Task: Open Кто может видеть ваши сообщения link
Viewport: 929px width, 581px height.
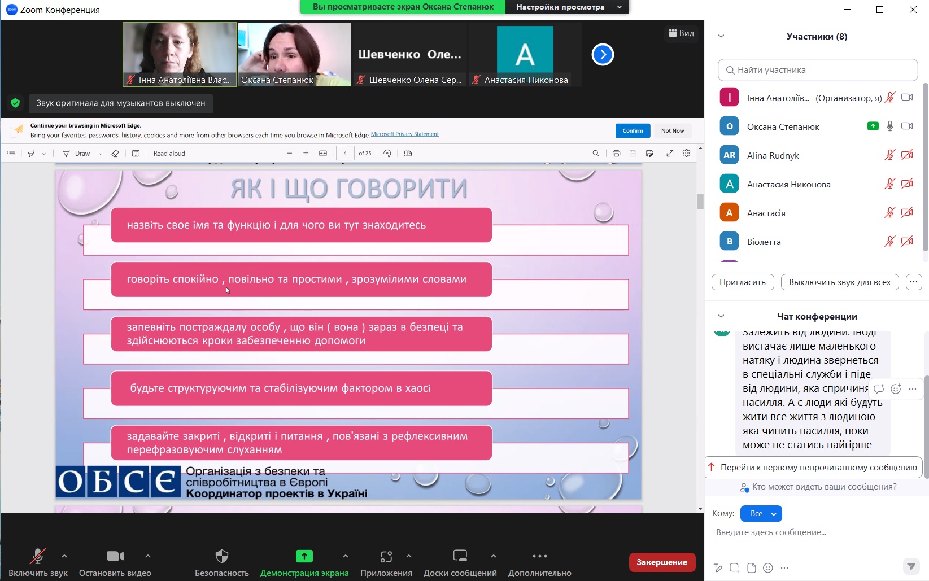Action: (818, 487)
